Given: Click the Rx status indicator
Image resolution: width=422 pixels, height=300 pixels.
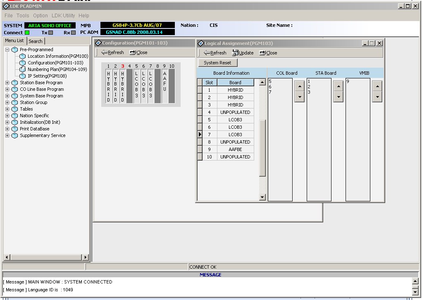Looking at the screenshot, I should pos(73,33).
